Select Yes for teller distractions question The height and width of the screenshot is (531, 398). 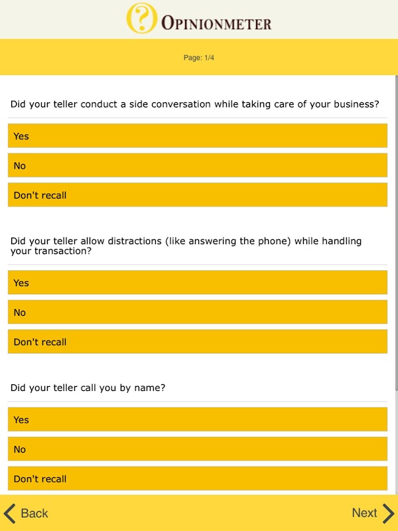point(197,283)
